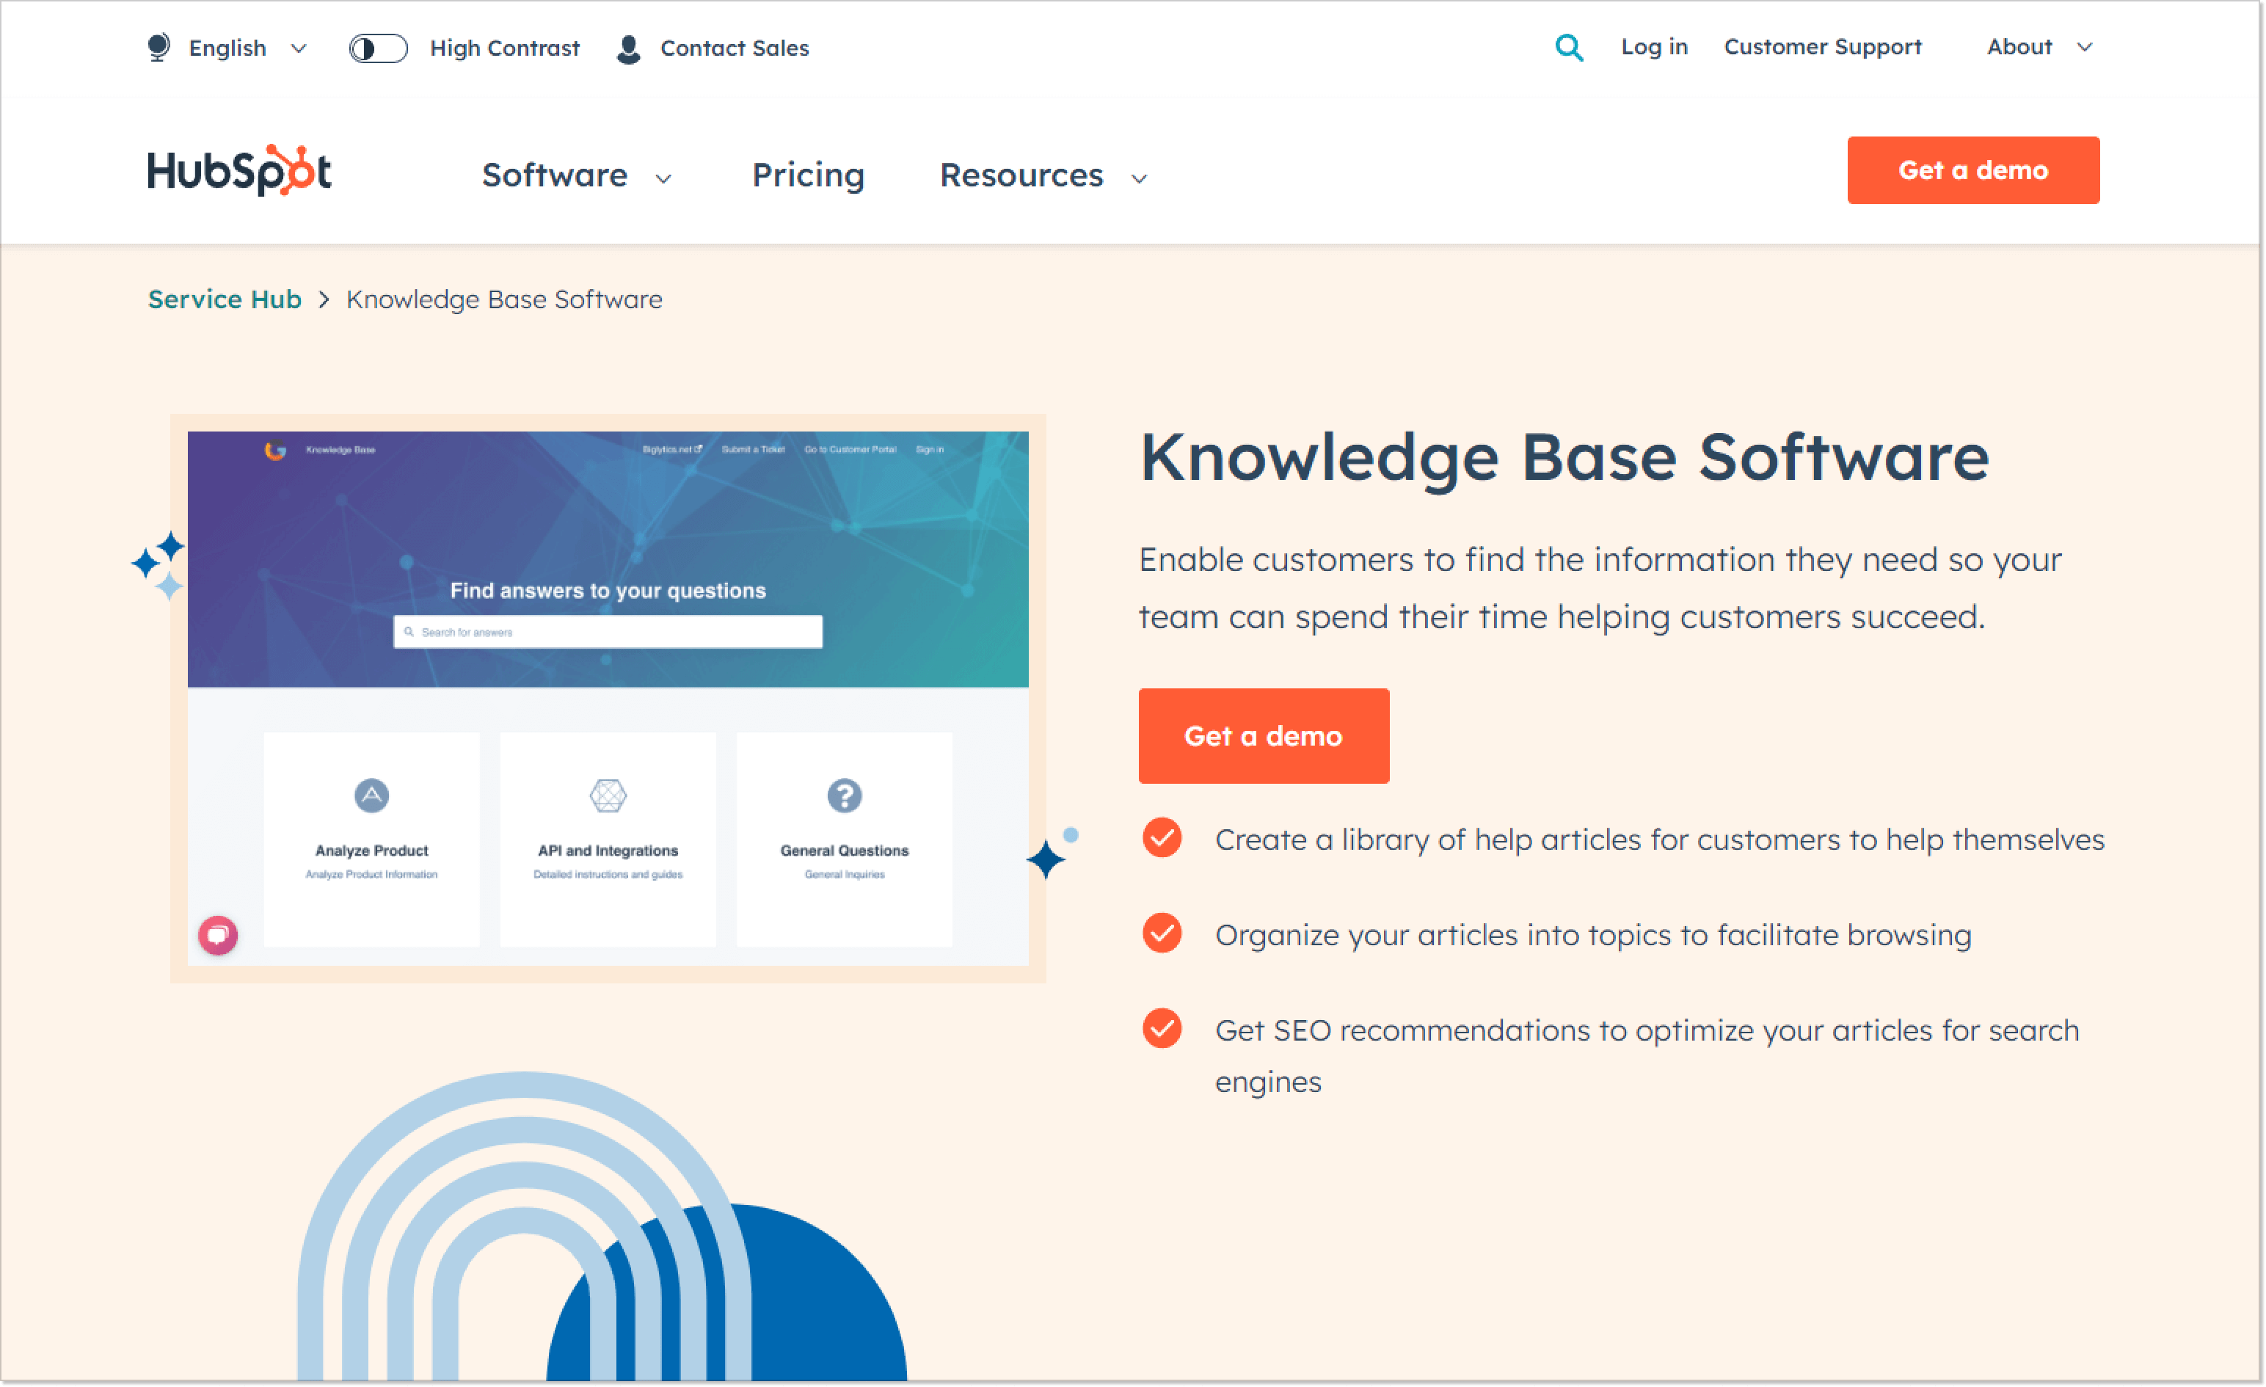The width and height of the screenshot is (2266, 1387).
Task: Click the orange Get a demo button
Action: click(1262, 735)
